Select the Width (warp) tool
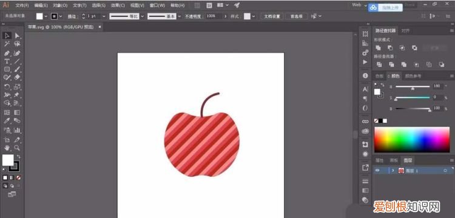Image resolution: width=455 pixels, height=218 pixels. coord(7,95)
